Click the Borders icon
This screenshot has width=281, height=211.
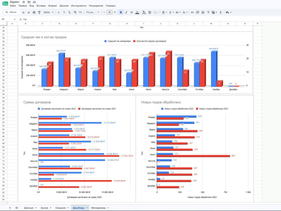(x=150, y=12)
